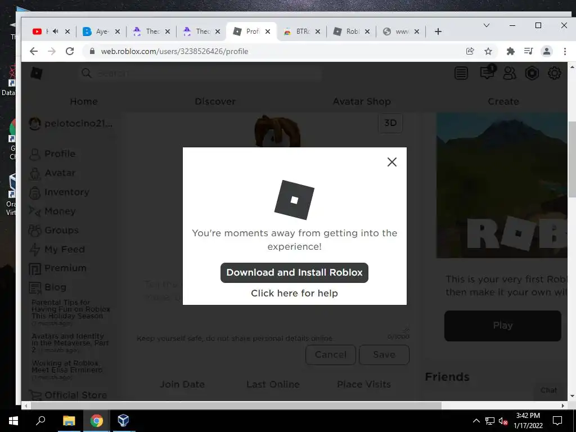Click the Cancel button
This screenshot has width=576, height=432.
330,355
